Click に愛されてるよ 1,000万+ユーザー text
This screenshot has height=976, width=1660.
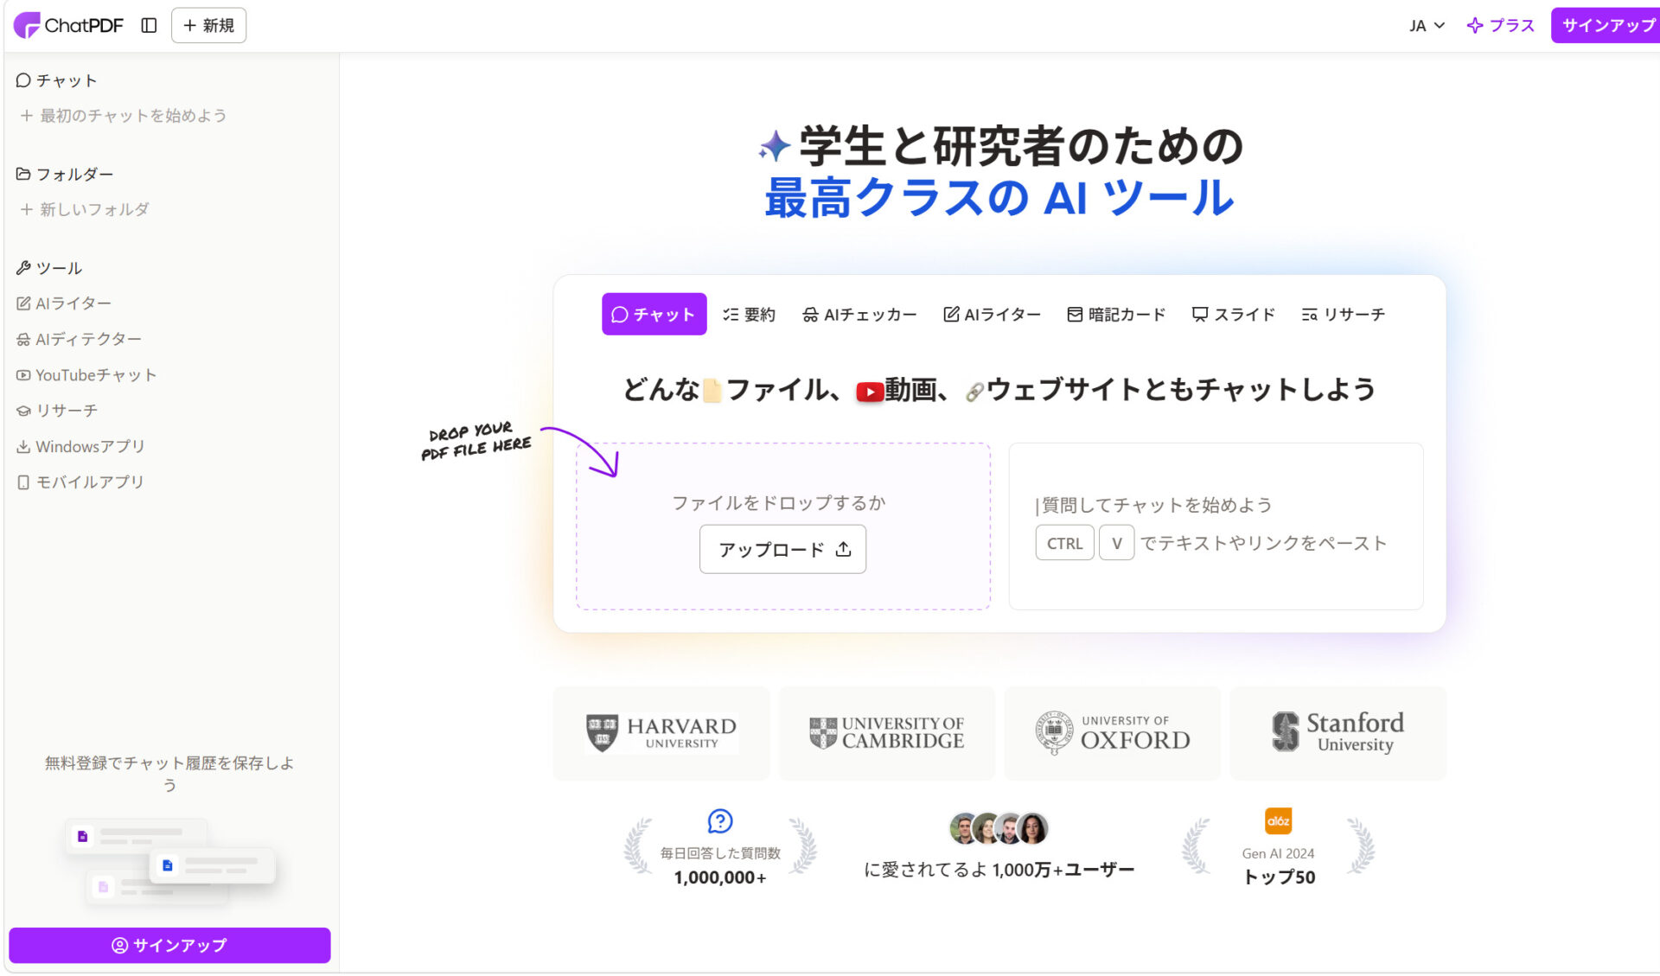[x=999, y=870]
